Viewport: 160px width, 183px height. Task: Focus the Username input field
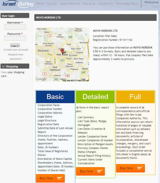click(x=15, y=27)
